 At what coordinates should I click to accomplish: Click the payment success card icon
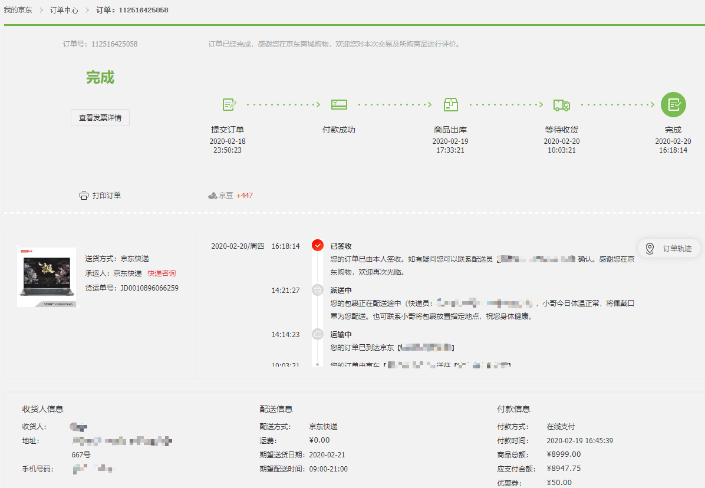click(339, 105)
